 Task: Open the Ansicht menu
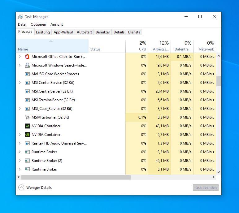[57, 24]
